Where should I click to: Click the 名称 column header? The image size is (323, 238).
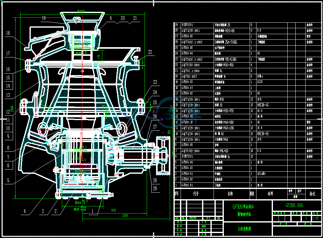click(x=230, y=194)
